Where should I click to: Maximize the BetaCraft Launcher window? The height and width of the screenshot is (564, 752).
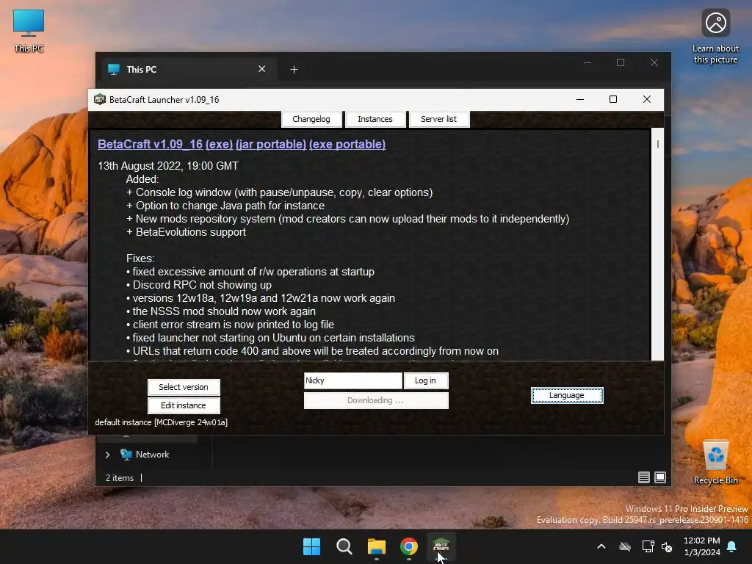click(613, 99)
